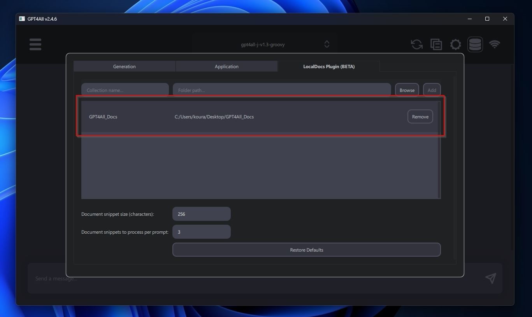The image size is (532, 317).
Task: Switch to the Generation tab
Action: tap(124, 66)
